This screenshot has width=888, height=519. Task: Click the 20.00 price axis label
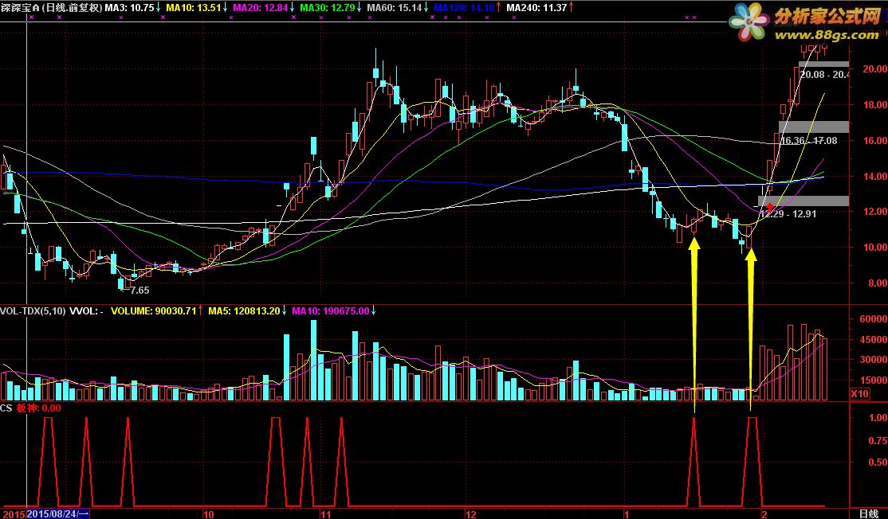pyautogui.click(x=875, y=69)
